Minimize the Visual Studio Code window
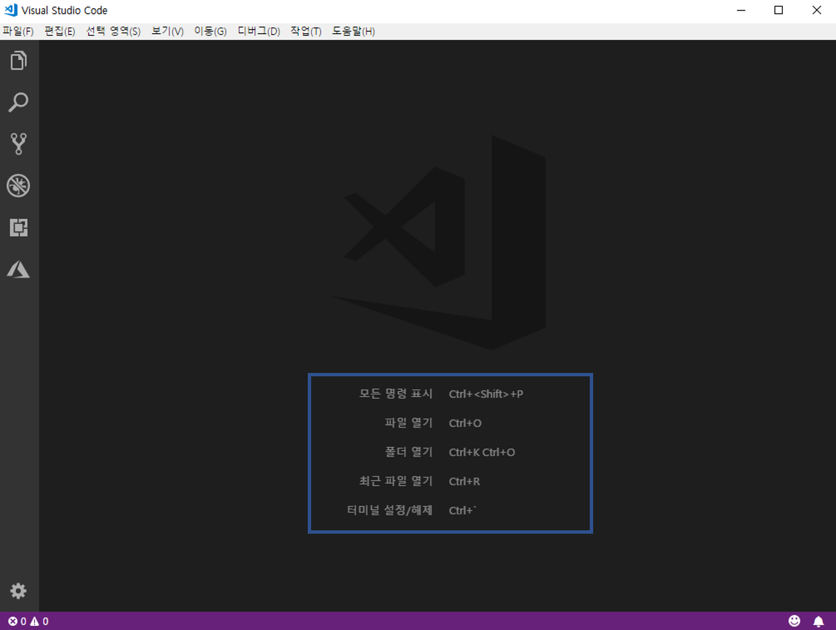The width and height of the screenshot is (836, 630). coord(741,10)
